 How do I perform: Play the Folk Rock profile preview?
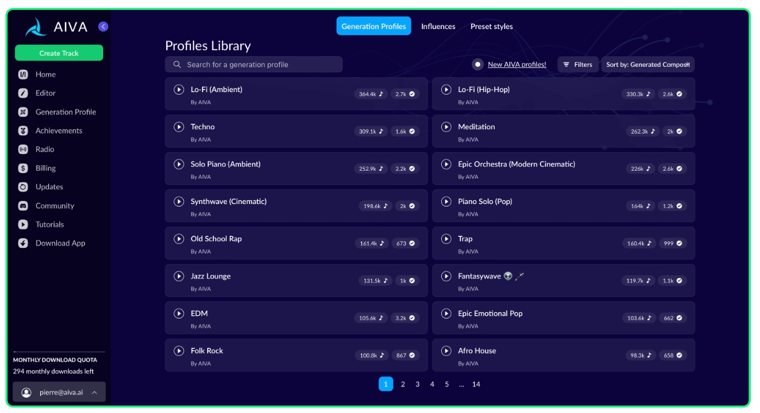pos(179,351)
